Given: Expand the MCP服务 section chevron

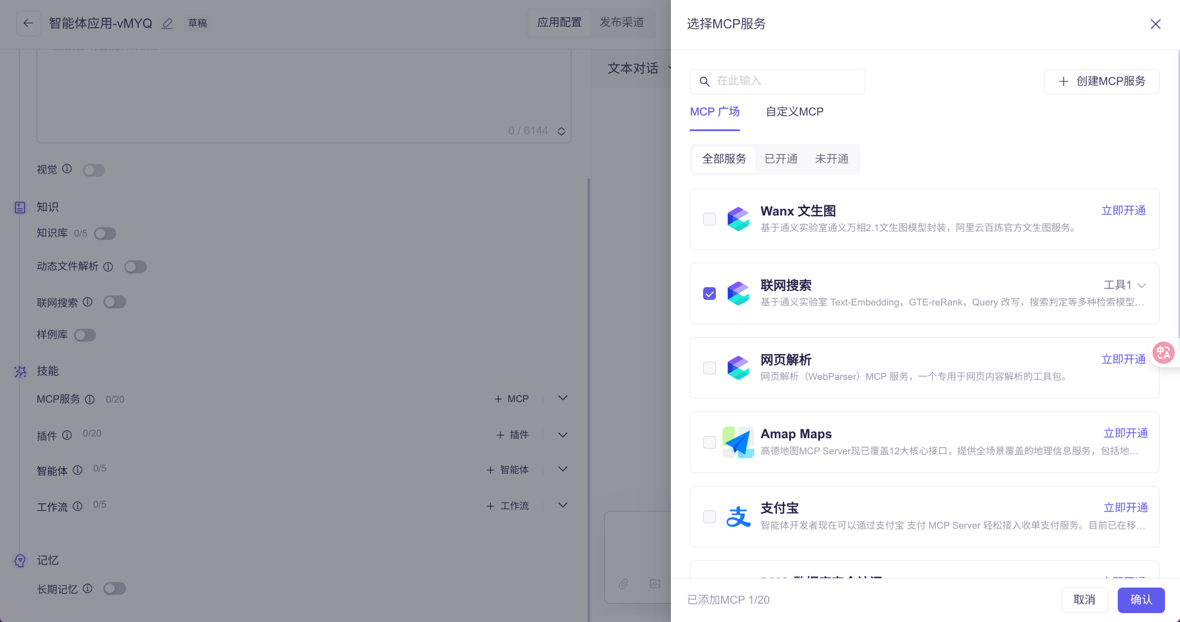Looking at the screenshot, I should pyautogui.click(x=562, y=398).
